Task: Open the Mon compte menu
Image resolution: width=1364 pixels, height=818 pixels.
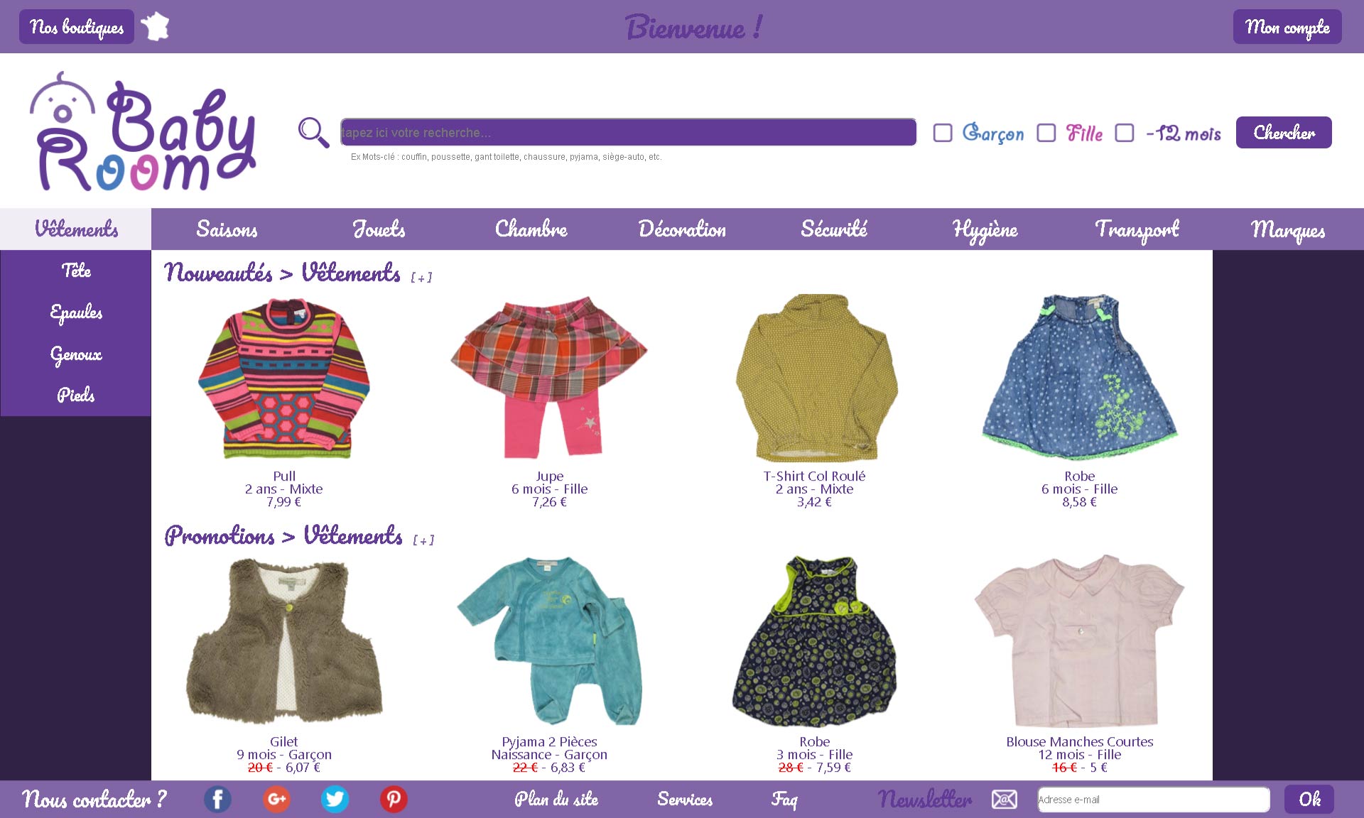Action: 1287,27
